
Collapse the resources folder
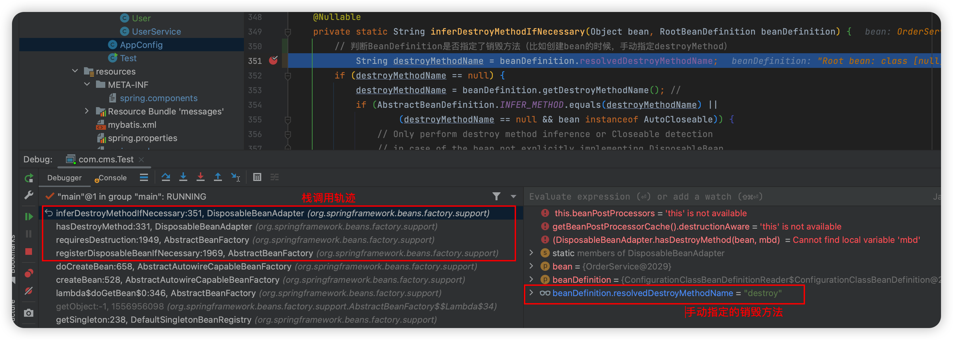click(x=75, y=71)
